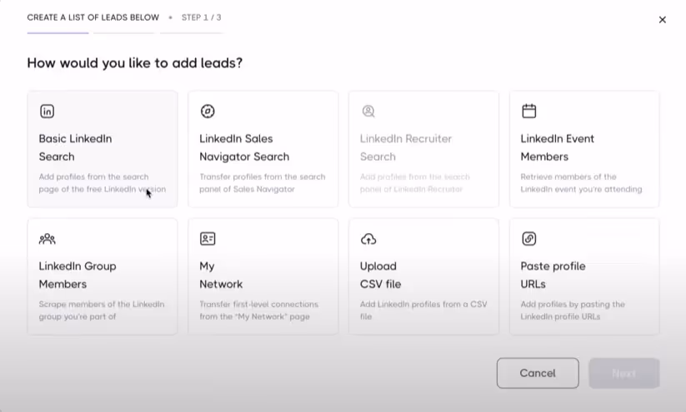
Task: Click the Cancel button
Action: [538, 373]
